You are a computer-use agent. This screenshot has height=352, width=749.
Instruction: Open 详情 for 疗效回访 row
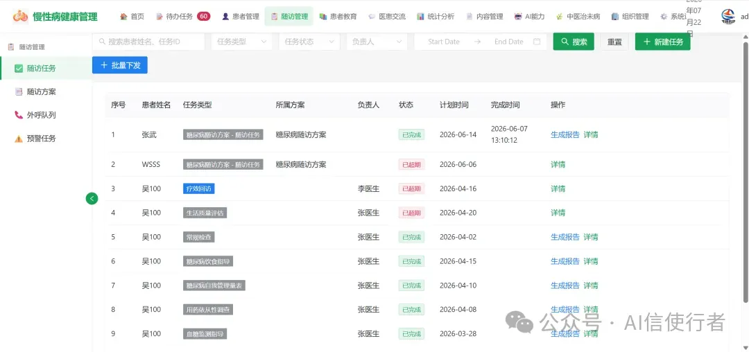[558, 188]
